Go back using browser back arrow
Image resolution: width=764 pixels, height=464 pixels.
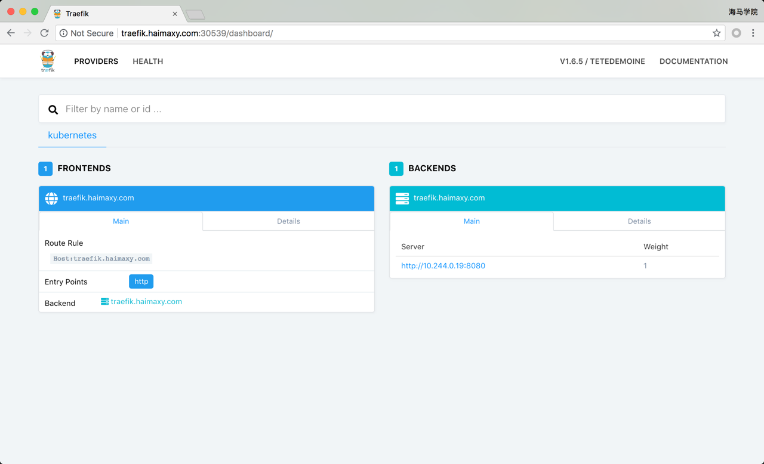click(x=11, y=33)
